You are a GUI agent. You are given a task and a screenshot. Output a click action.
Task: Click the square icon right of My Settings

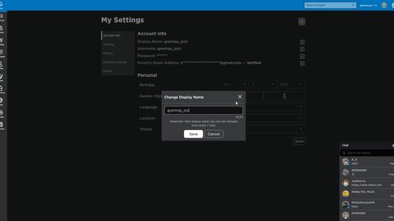click(x=302, y=21)
